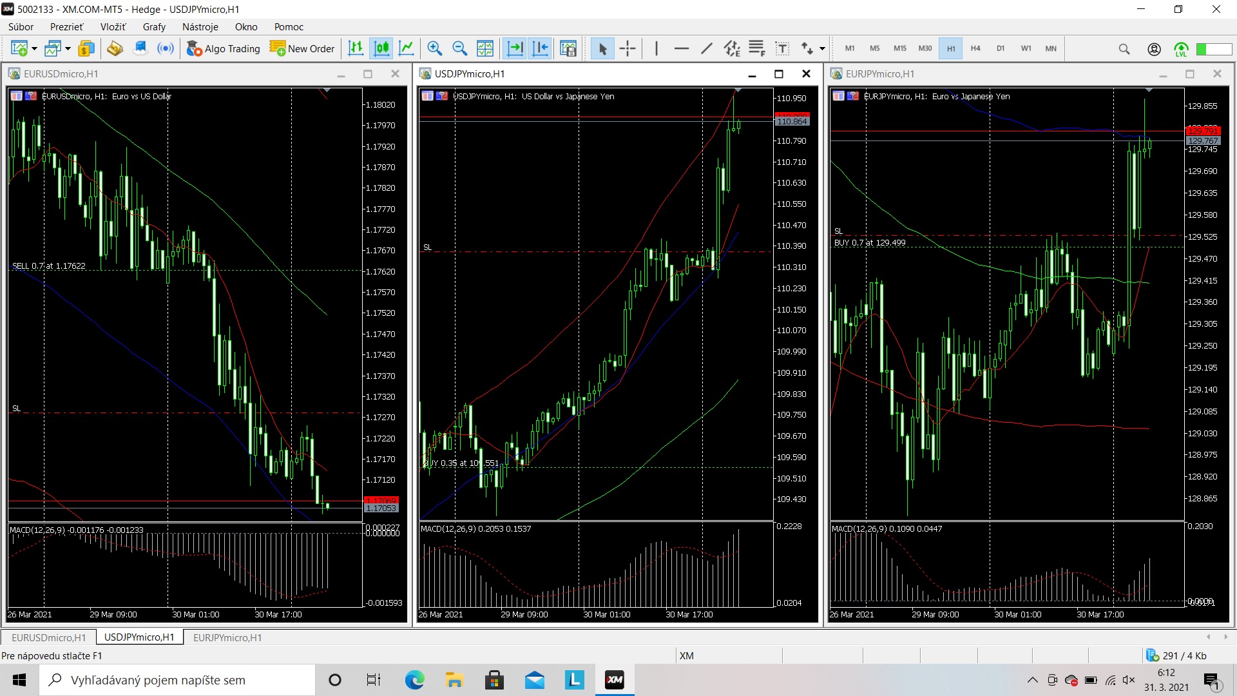Switch timeframe to M5
The image size is (1237, 696).
point(875,48)
